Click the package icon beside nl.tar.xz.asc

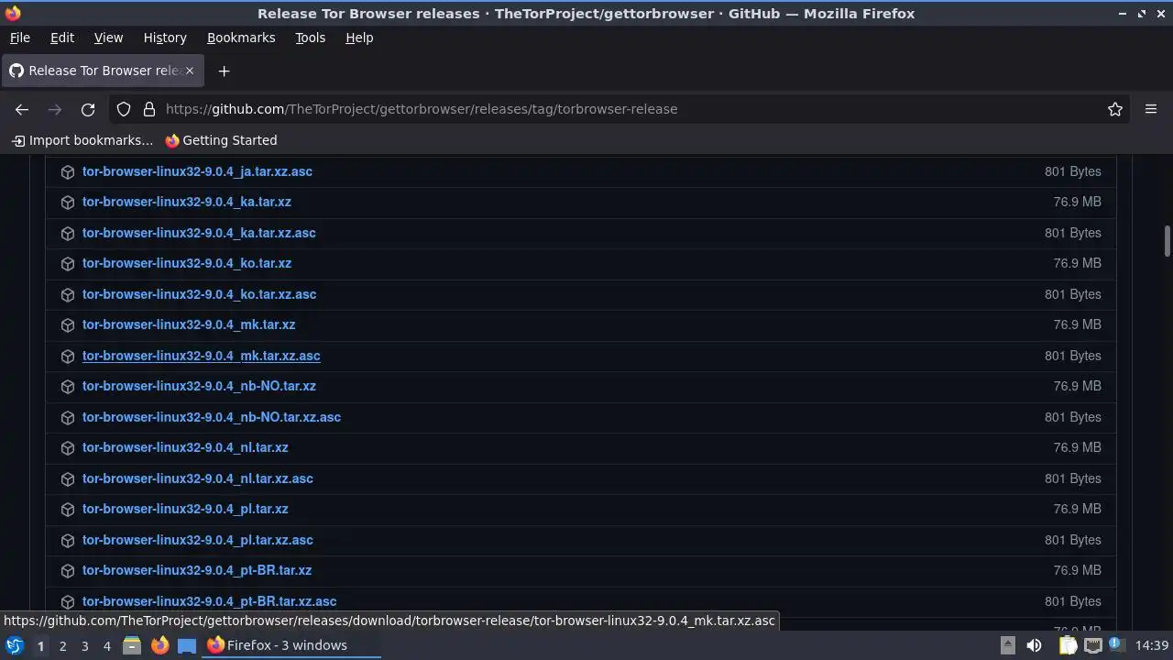pos(67,478)
